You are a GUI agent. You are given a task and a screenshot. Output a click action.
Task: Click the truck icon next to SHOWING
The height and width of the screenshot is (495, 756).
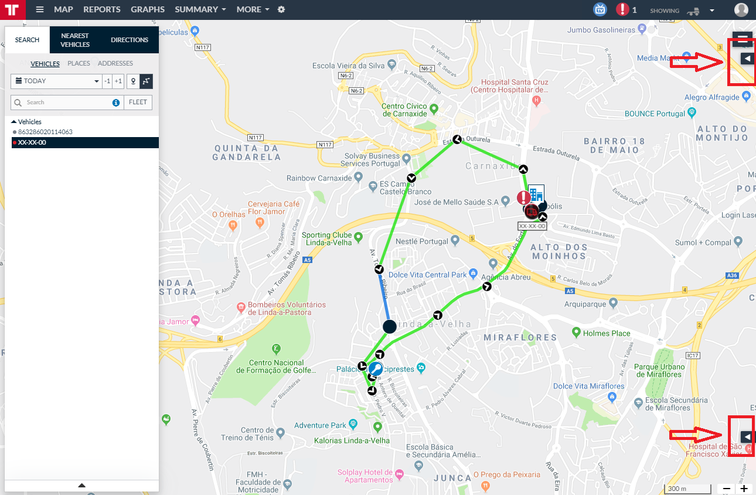pos(693,11)
